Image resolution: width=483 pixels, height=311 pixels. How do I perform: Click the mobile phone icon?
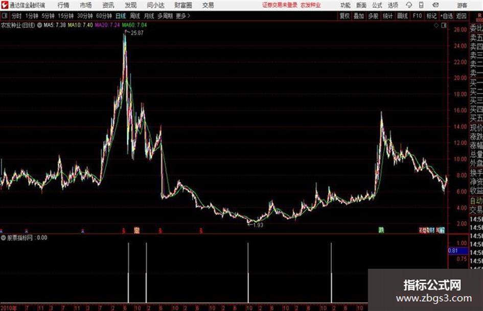[421, 5]
